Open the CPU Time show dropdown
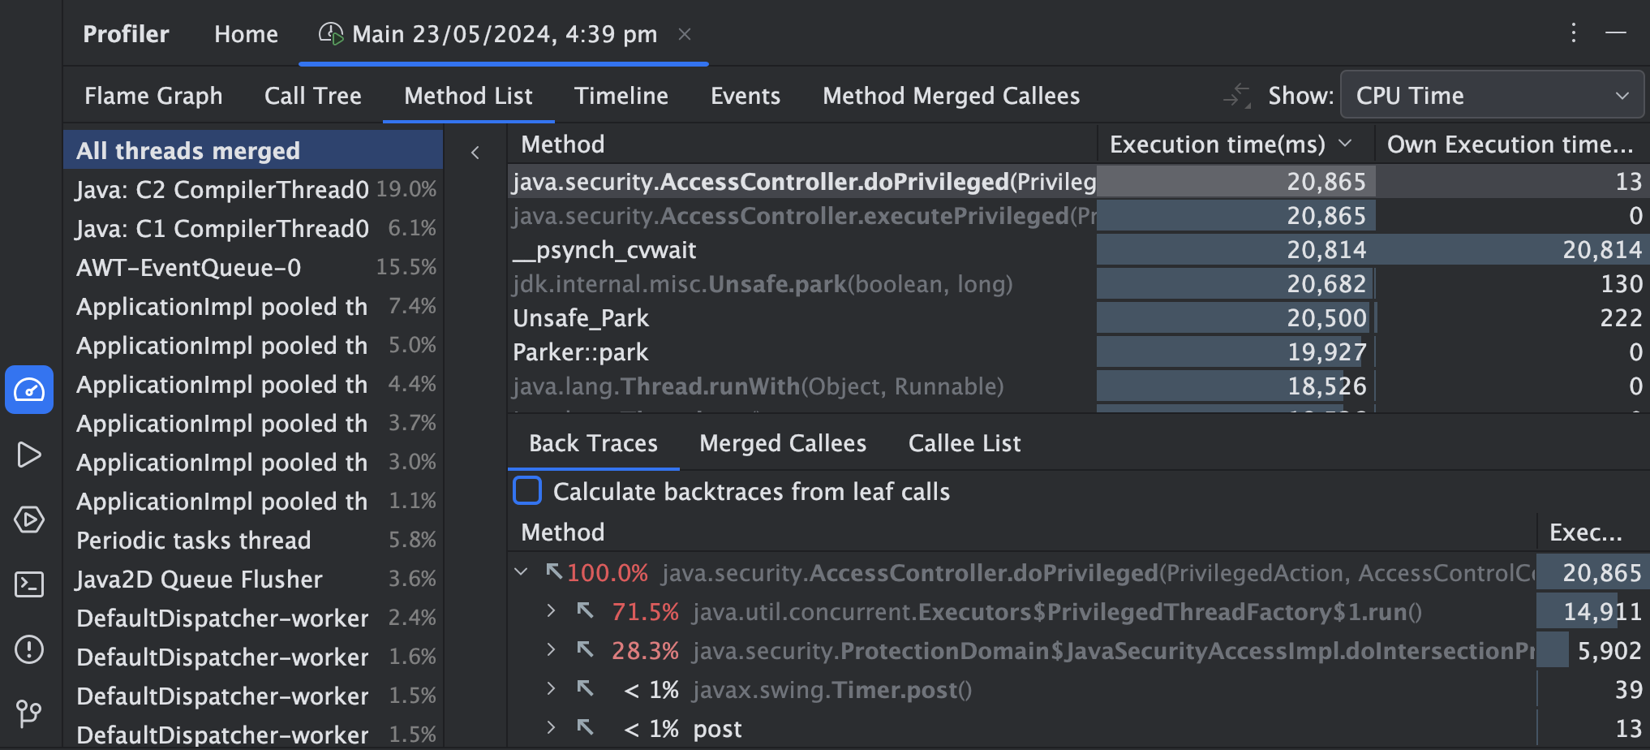Screen dimensions: 1650x750 [1491, 95]
